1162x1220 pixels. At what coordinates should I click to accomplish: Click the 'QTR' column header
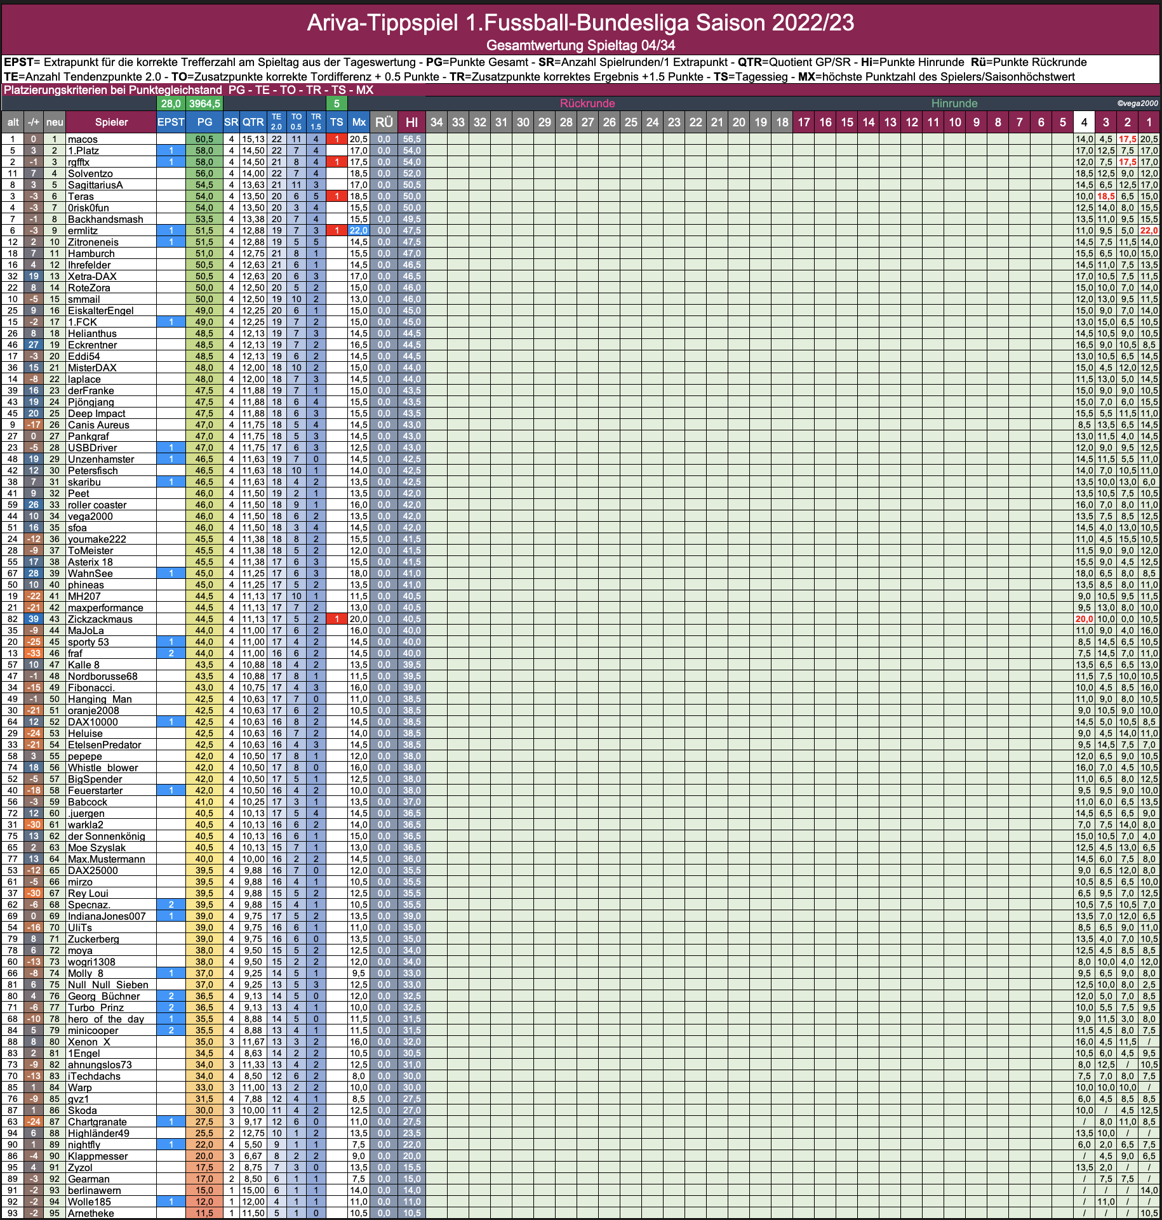tap(253, 122)
